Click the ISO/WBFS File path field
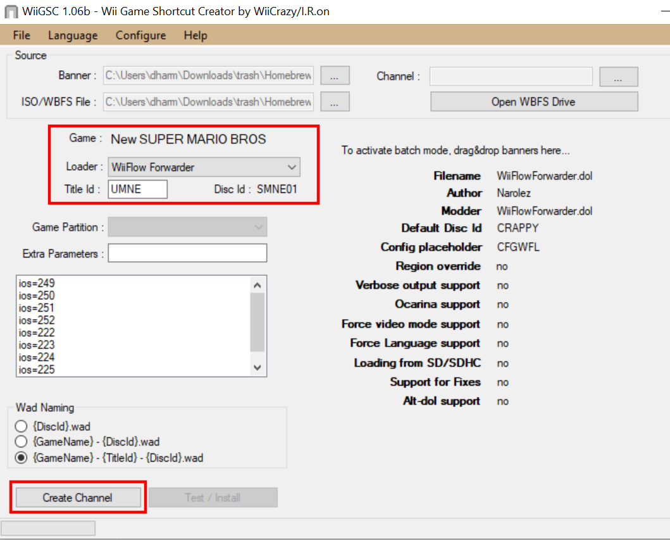Image resolution: width=670 pixels, height=540 pixels. [209, 102]
